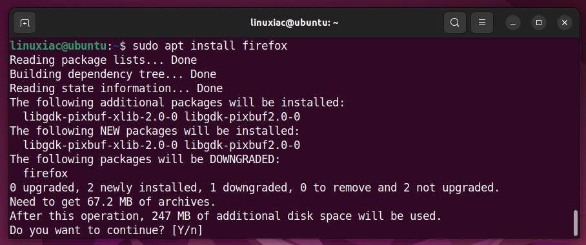This screenshot has height=245, width=586.
Task: Open the terminal search tool
Action: click(x=455, y=23)
